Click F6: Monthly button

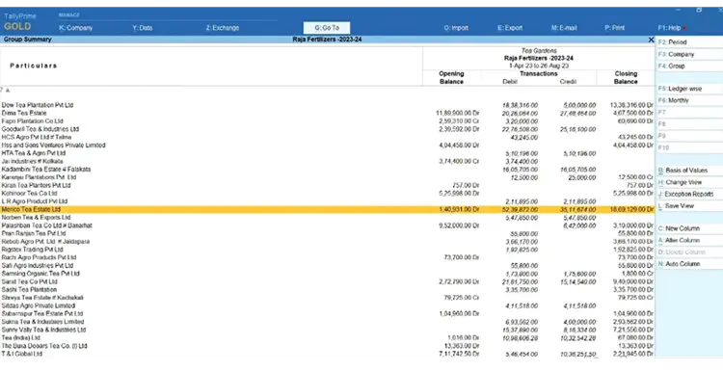(x=689, y=100)
